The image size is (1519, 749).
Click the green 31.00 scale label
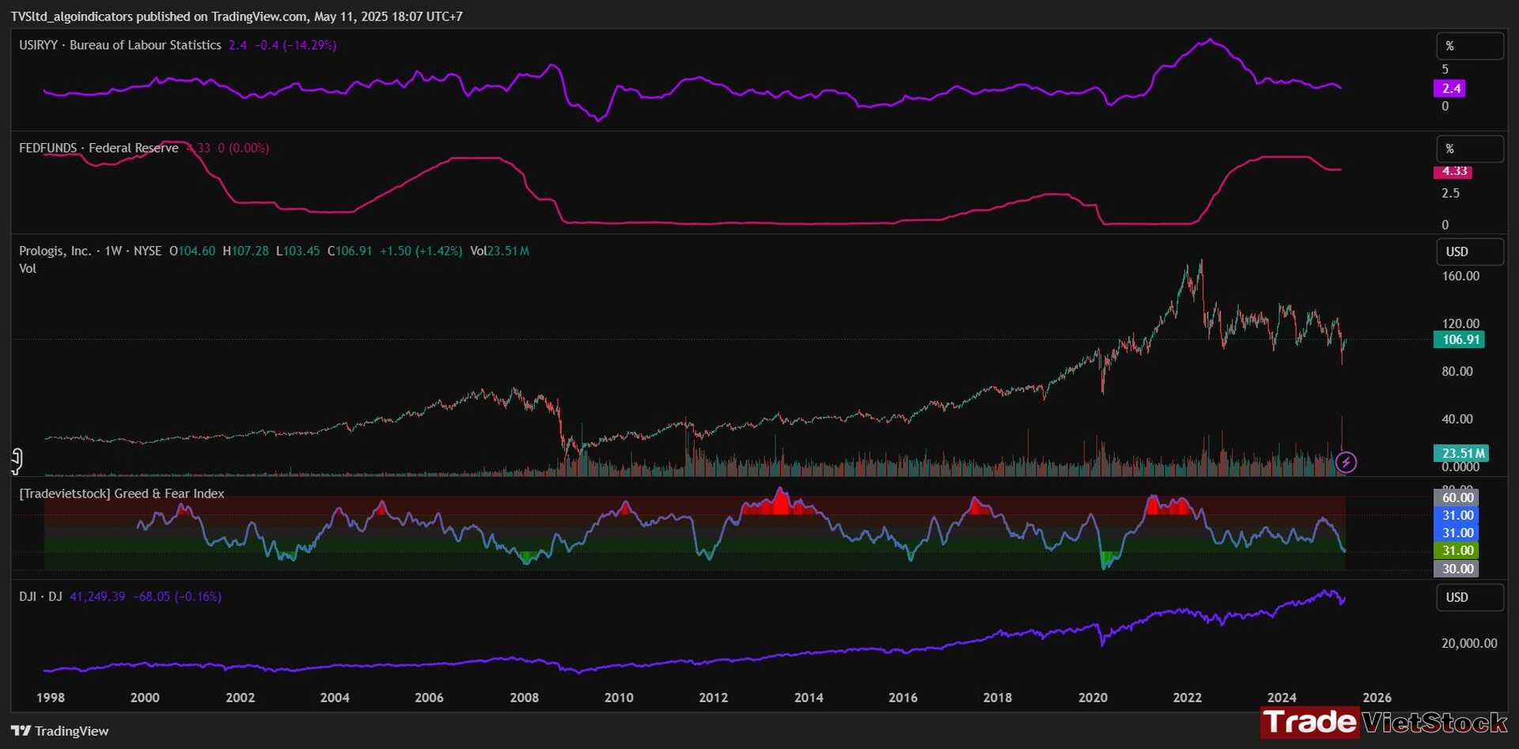tap(1456, 550)
